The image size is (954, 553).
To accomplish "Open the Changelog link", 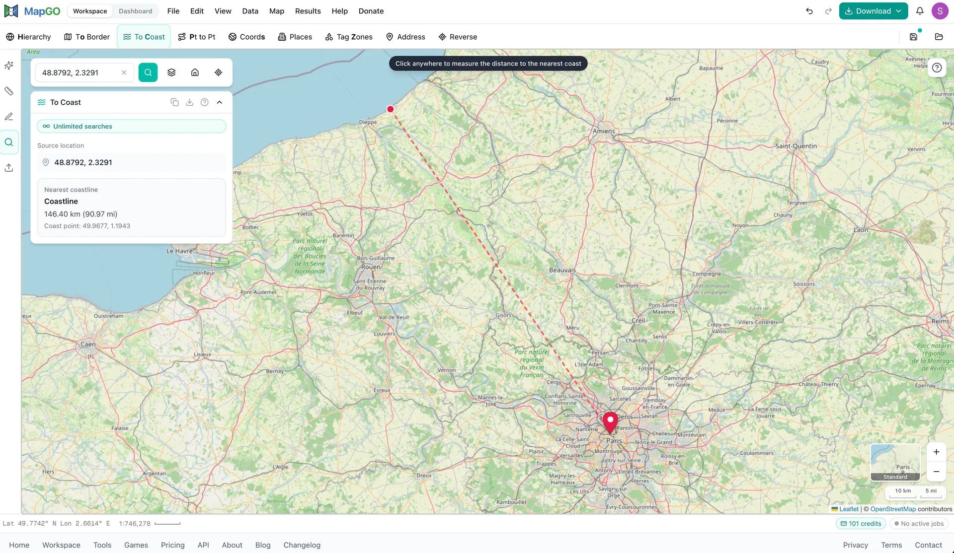I will (x=302, y=545).
